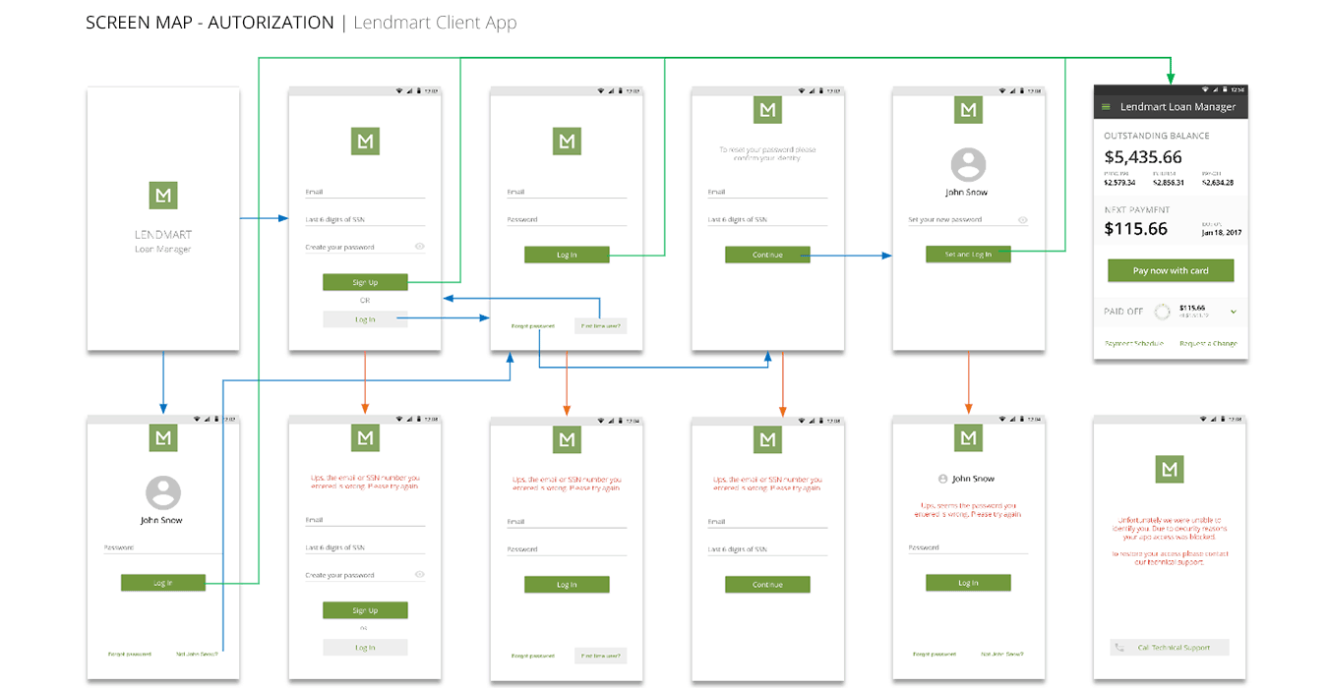Expand the PAID OFF row chevron

point(1233,312)
